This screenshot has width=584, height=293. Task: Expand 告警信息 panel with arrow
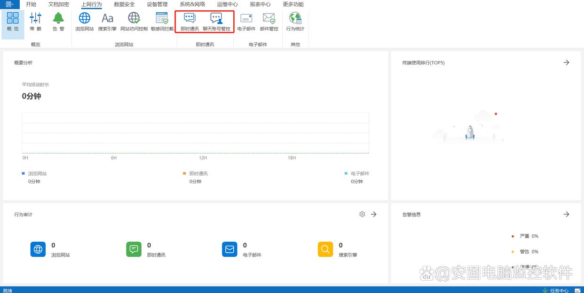pos(566,214)
